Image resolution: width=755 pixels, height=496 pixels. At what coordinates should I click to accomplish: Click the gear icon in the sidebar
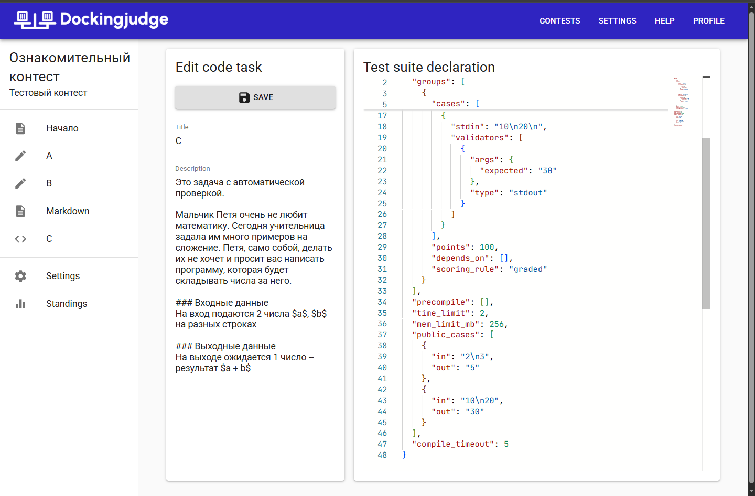[20, 276]
